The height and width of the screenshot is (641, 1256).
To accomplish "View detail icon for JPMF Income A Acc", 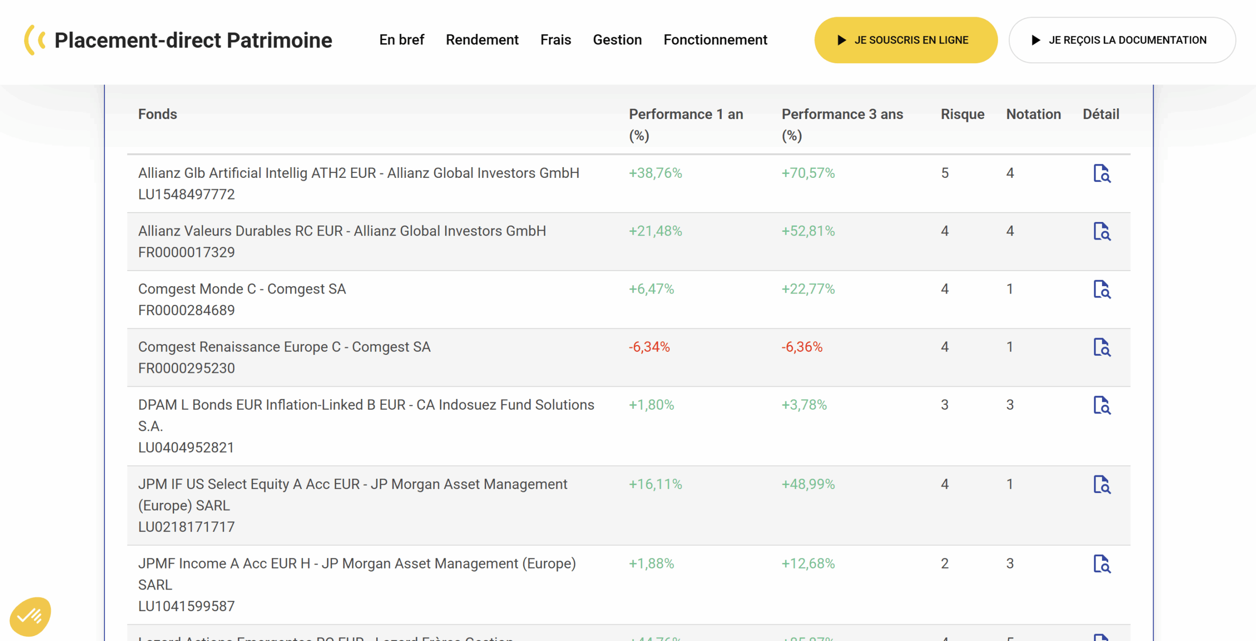I will [1102, 563].
